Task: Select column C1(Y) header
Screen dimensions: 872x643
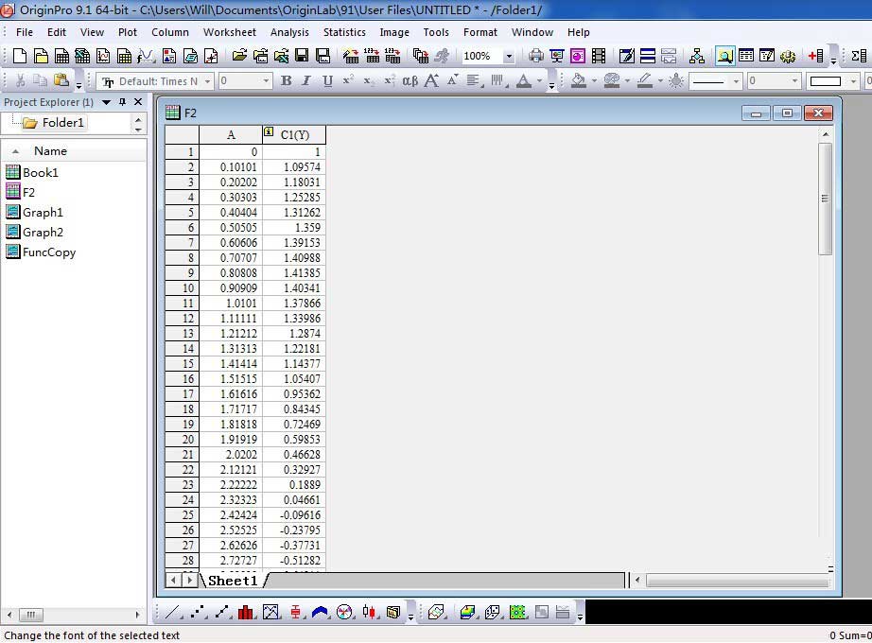Action: point(294,134)
